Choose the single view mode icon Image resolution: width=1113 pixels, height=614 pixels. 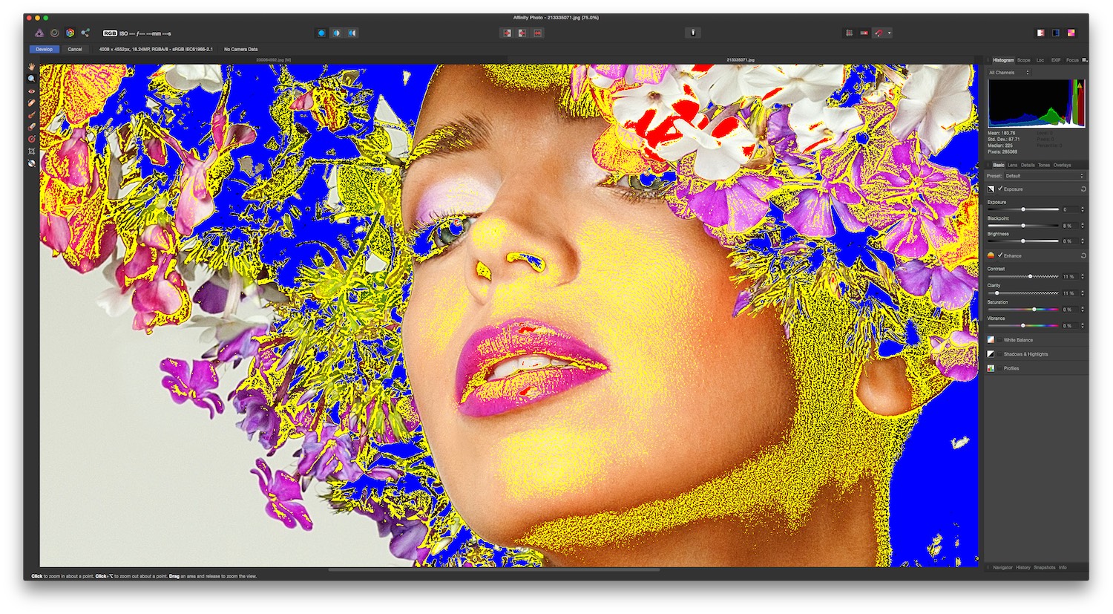[321, 33]
